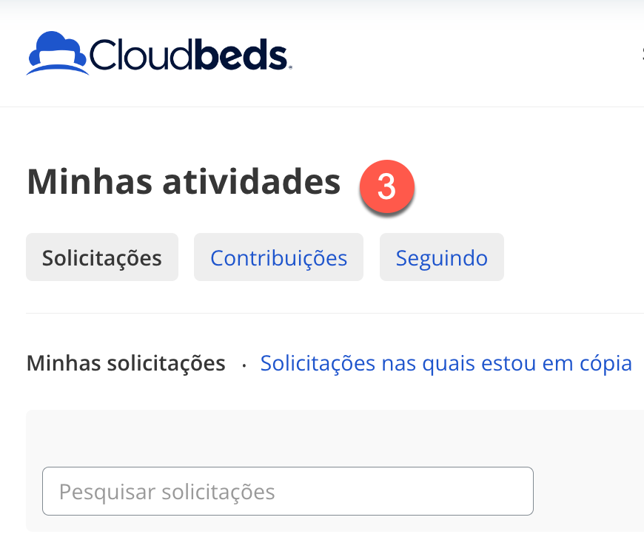Switch to the Contribuições tab
Viewport: 644px width, 537px height.
(278, 257)
